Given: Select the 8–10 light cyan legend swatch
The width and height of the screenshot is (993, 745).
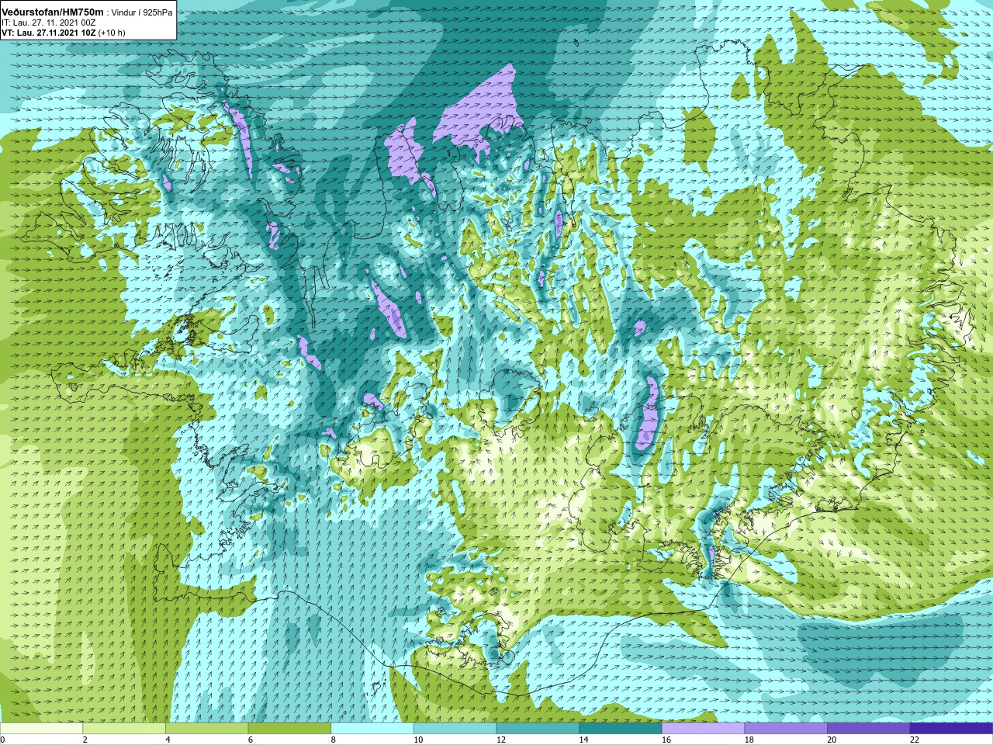Looking at the screenshot, I should (x=372, y=728).
